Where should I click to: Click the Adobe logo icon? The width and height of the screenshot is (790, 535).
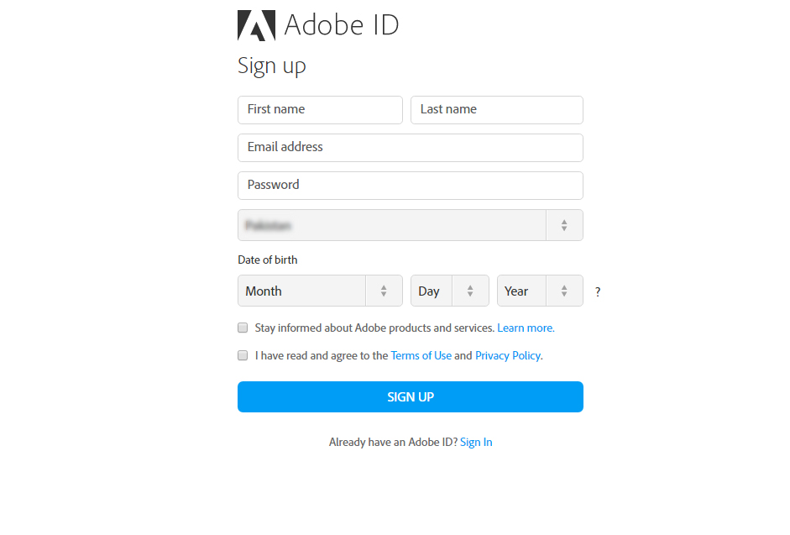tap(256, 25)
